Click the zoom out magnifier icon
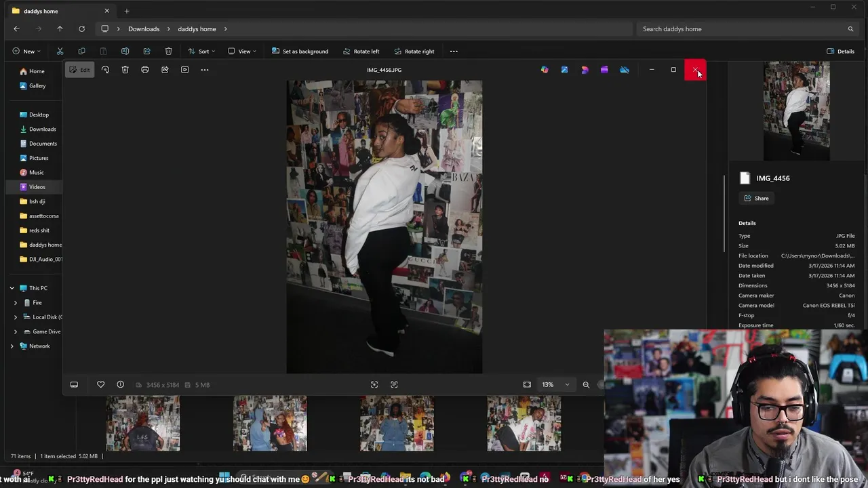This screenshot has width=868, height=488. click(x=586, y=385)
